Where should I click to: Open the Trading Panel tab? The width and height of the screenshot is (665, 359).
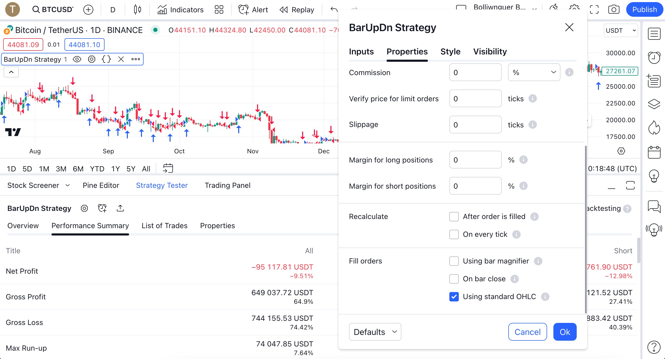227,185
